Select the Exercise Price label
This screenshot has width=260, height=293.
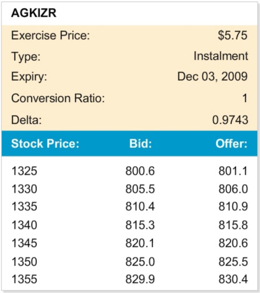[x=50, y=35]
